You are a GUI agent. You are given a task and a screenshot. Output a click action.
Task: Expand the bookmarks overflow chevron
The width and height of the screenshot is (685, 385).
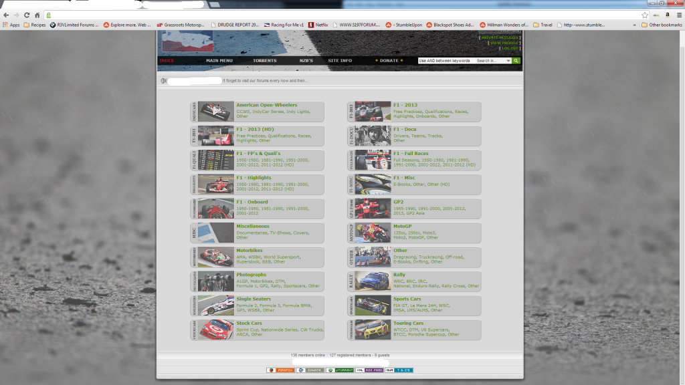pyautogui.click(x=634, y=25)
